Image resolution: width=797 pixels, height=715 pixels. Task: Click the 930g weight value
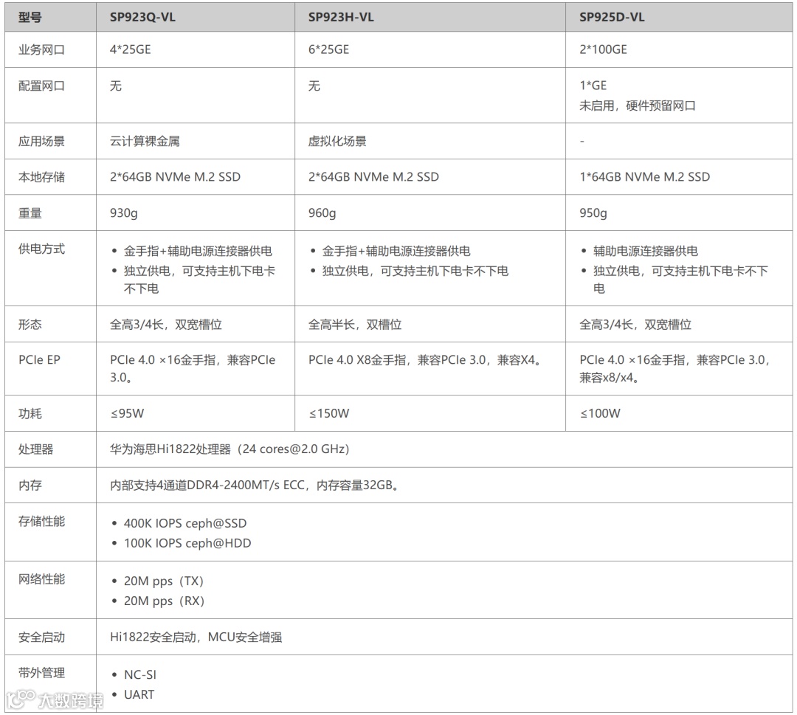click(x=124, y=213)
